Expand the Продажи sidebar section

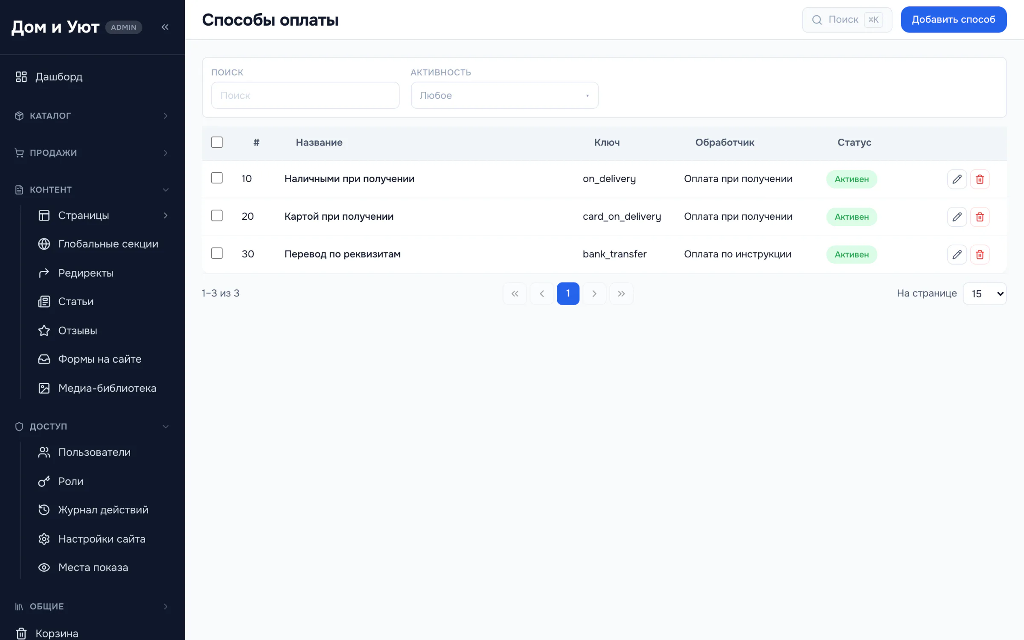(92, 153)
